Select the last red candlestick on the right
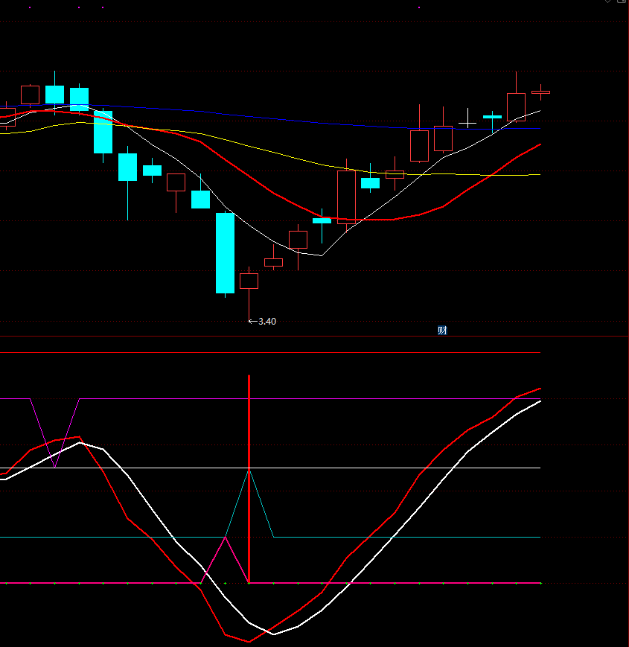This screenshot has height=647, width=629. pos(540,92)
